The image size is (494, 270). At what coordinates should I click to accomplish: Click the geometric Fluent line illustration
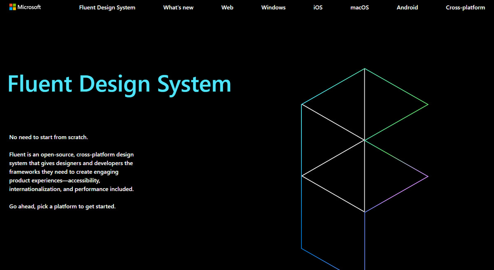click(x=365, y=169)
